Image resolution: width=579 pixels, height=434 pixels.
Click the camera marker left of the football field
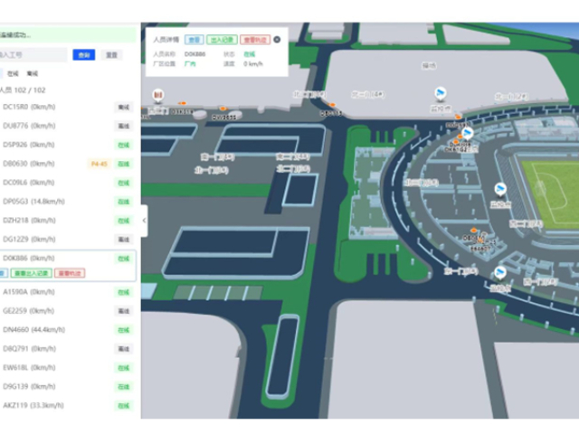500,189
